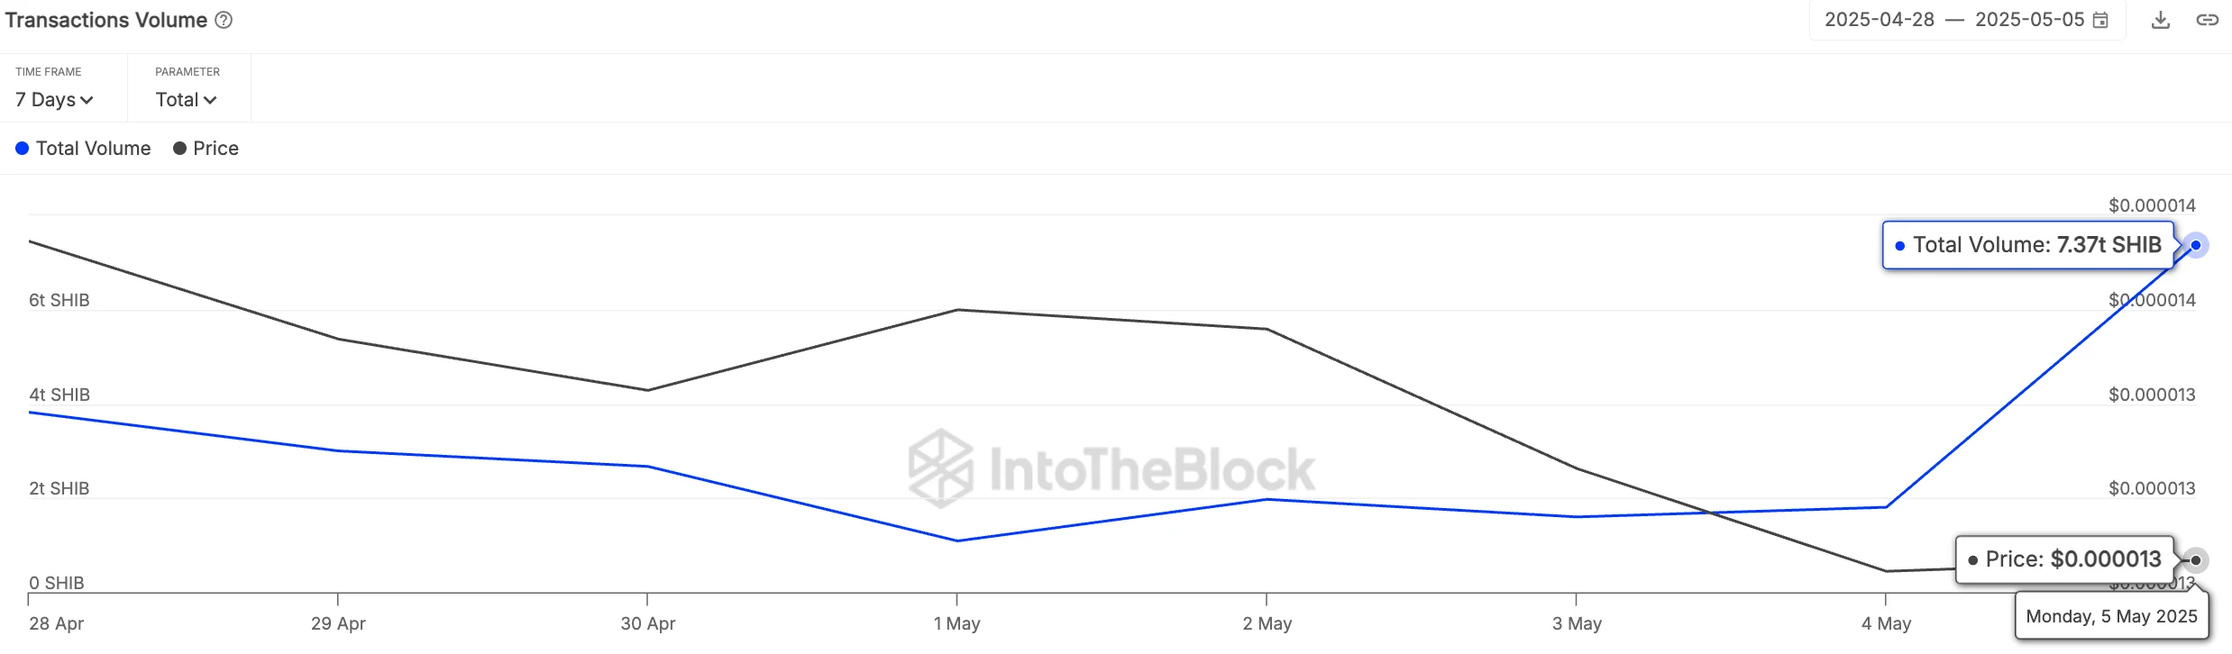The height and width of the screenshot is (654, 2232).
Task: Click the gray price data point at 5 May
Action: 2196,560
